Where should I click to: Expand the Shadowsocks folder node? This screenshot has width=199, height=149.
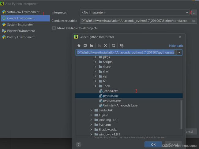(x=91, y=130)
